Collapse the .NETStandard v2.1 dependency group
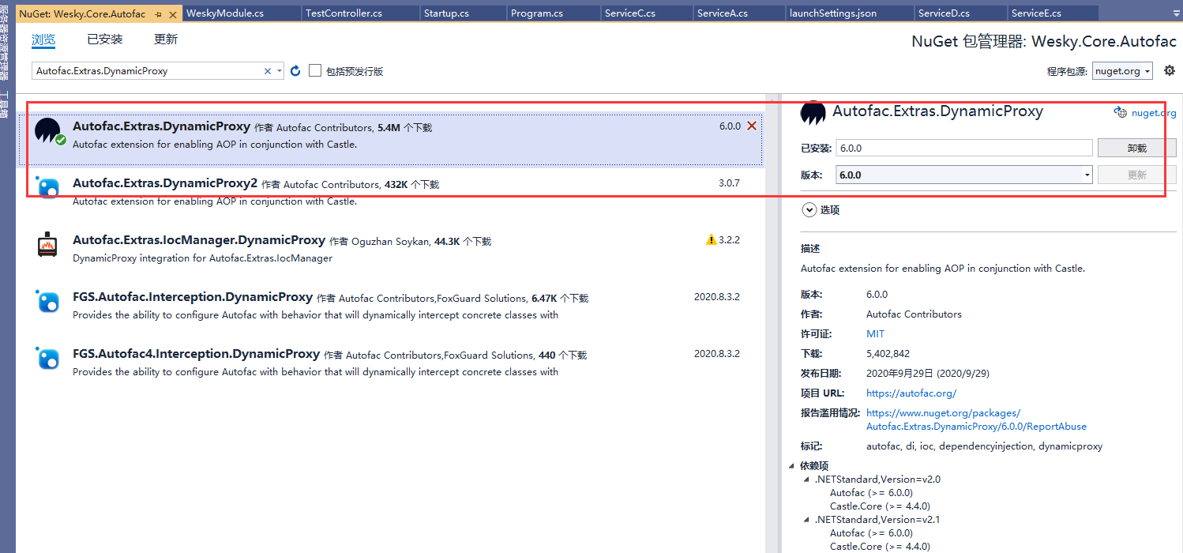1183x553 pixels. [806, 520]
